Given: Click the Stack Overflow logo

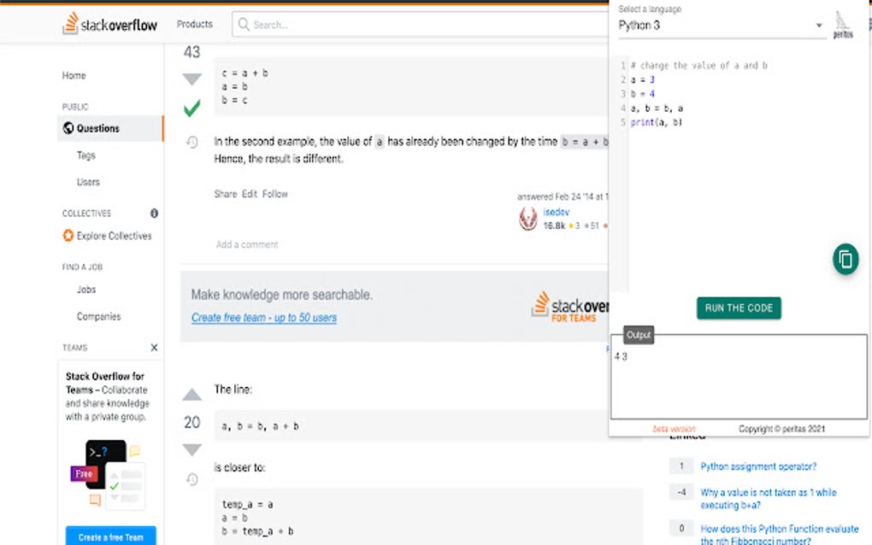Looking at the screenshot, I should (x=109, y=24).
